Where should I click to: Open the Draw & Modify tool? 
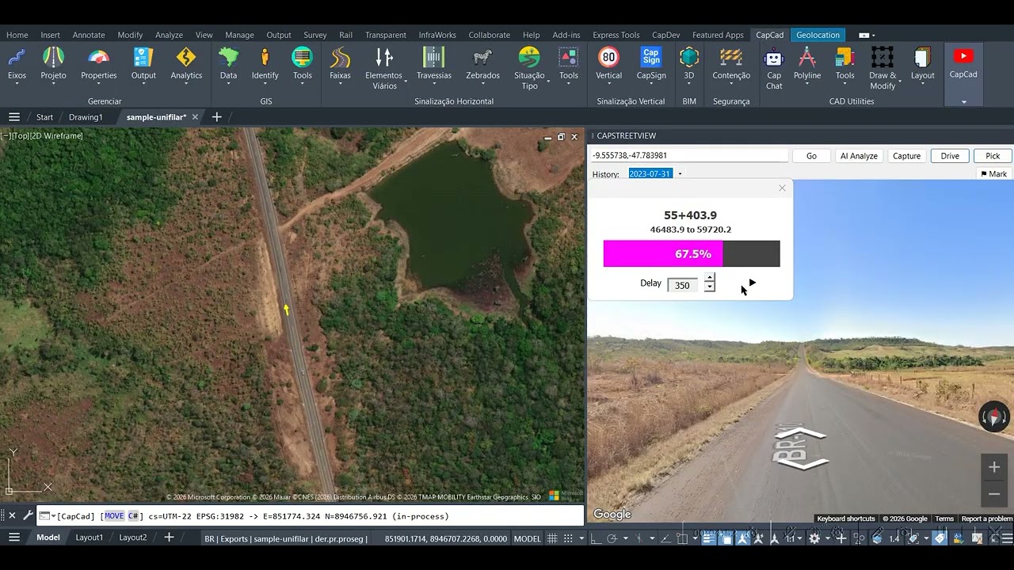tap(882, 68)
